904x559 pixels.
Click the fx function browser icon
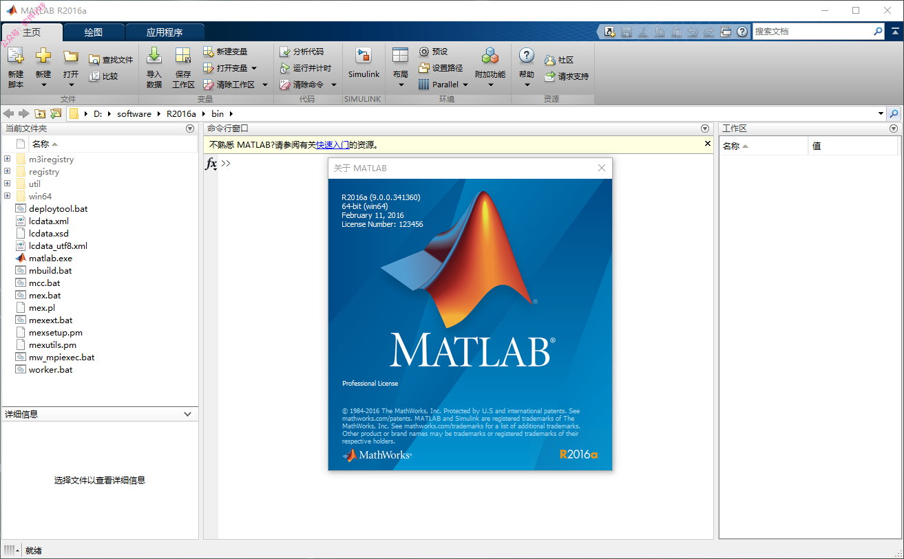(211, 164)
